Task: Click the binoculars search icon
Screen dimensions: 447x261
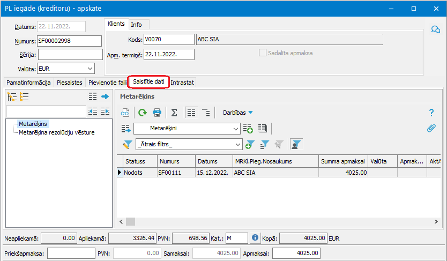Action: coord(125,113)
